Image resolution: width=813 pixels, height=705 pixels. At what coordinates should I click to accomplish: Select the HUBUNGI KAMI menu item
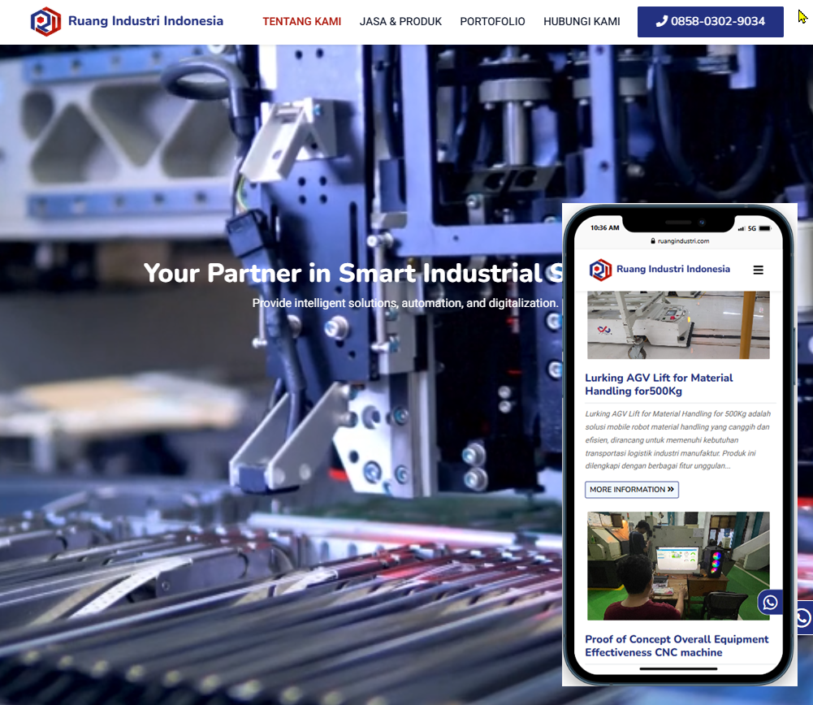(x=582, y=21)
